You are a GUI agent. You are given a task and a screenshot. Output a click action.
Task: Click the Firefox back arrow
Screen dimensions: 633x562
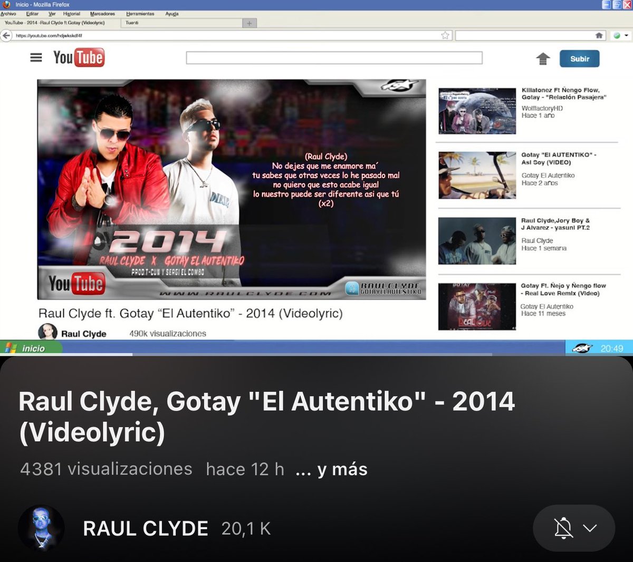6,35
